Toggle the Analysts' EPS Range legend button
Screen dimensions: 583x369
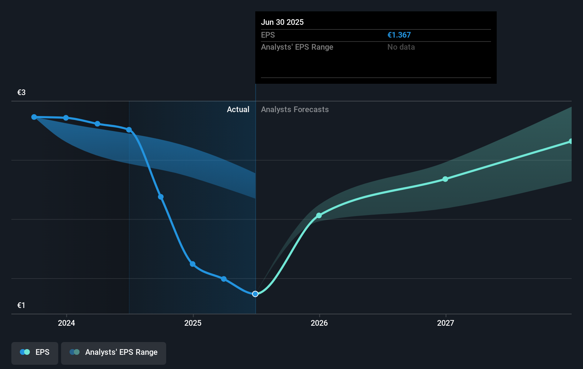[x=114, y=353]
